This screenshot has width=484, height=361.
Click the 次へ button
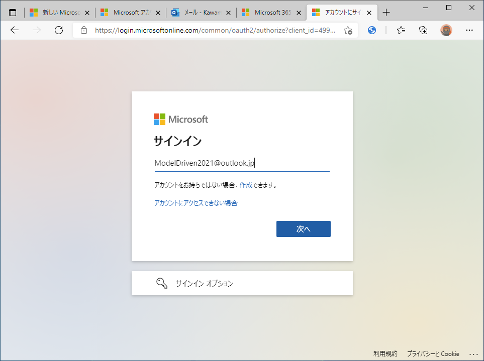(x=304, y=229)
